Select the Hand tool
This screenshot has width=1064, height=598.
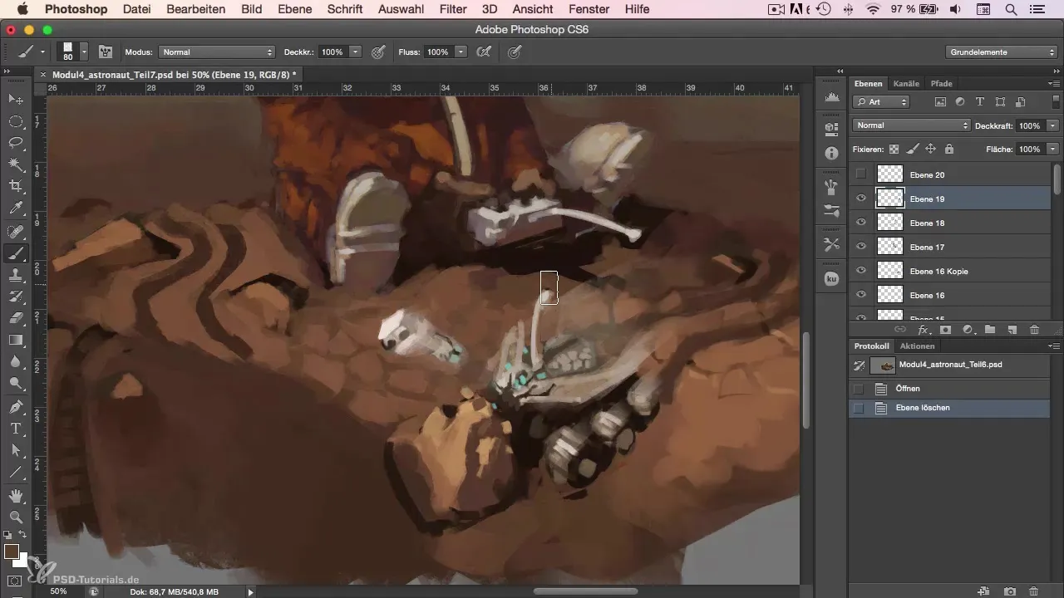coord(16,496)
